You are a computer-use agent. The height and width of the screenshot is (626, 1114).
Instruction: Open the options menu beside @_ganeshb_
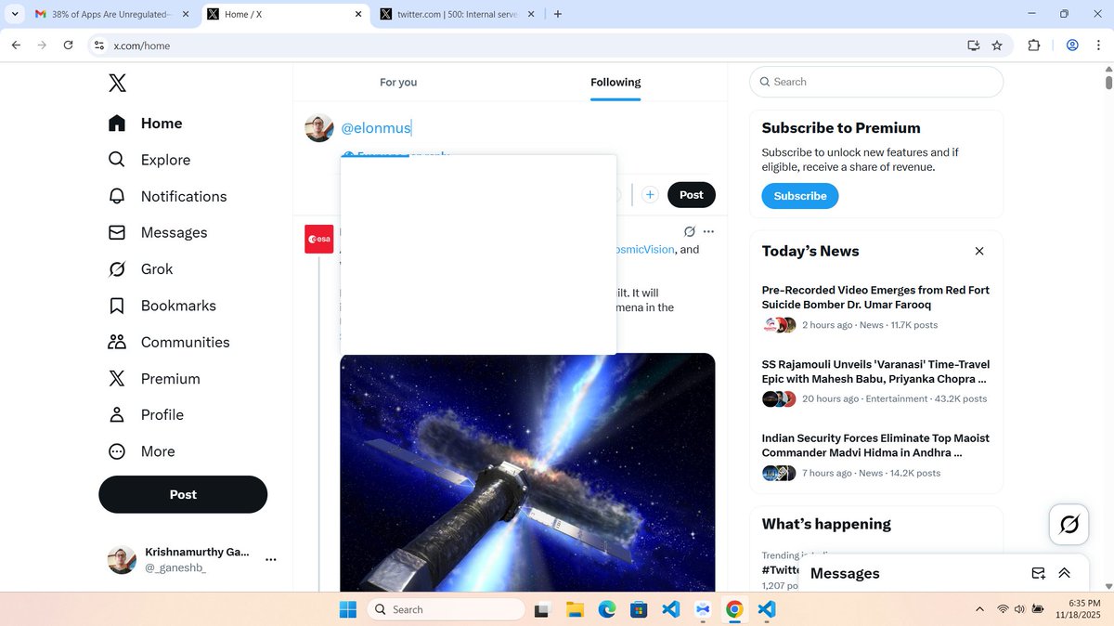click(270, 559)
